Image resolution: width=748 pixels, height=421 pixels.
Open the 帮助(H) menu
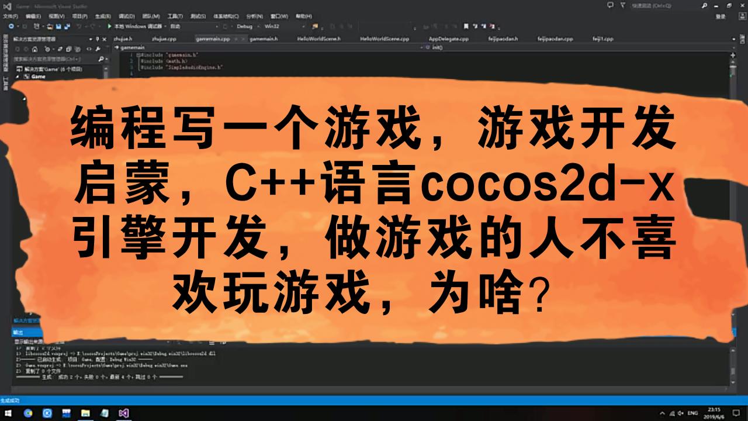[304, 16]
